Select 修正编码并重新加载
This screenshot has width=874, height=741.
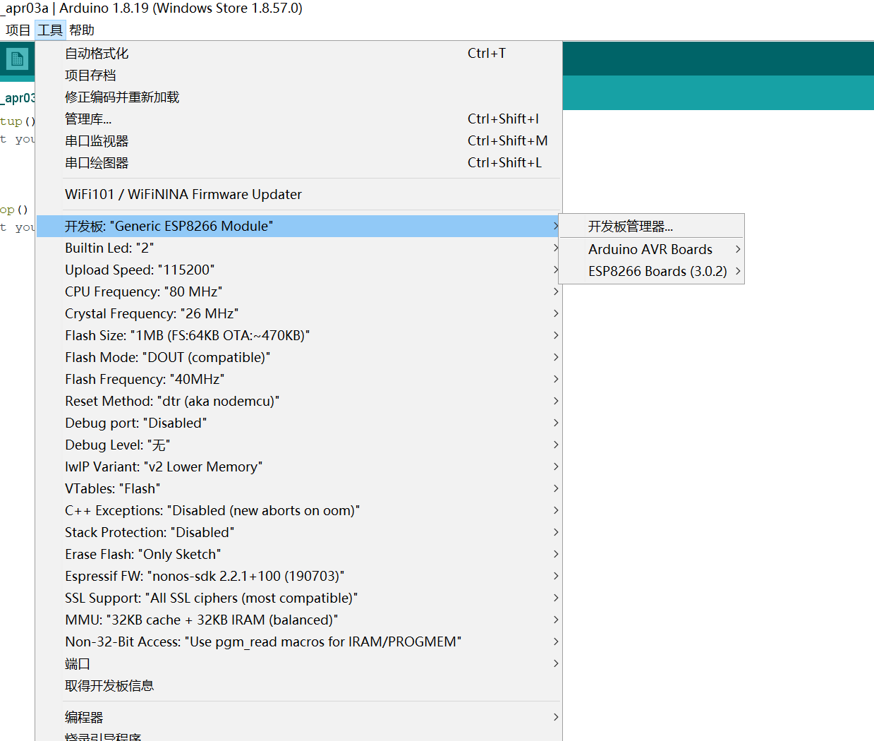298,97
